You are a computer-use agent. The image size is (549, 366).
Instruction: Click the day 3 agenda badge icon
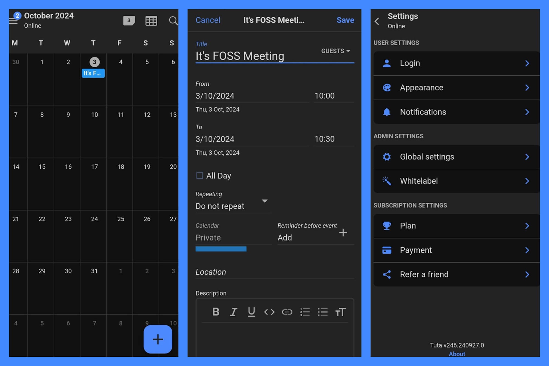(x=129, y=21)
